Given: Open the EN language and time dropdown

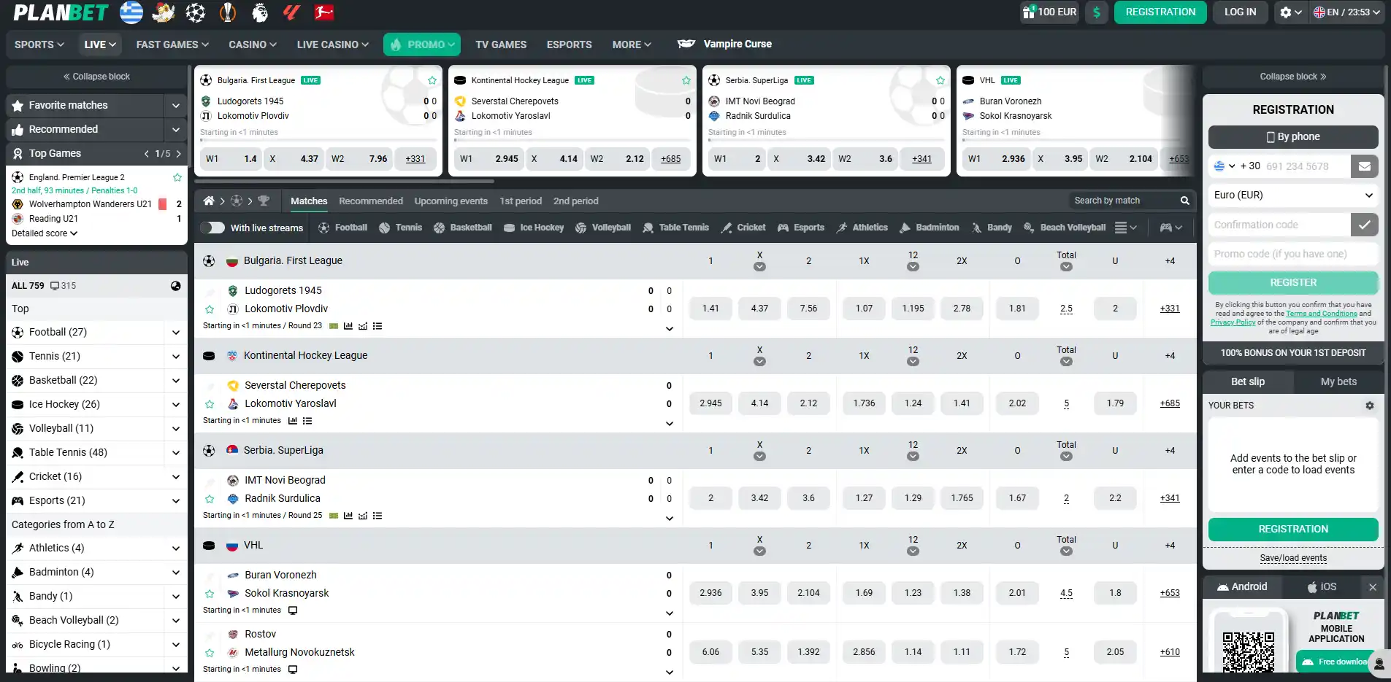Looking at the screenshot, I should 1347,12.
